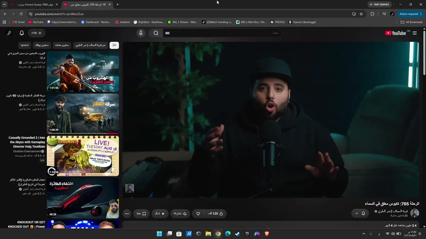Go back in the browser
Image resolution: width=426 pixels, height=239 pixels.
pyautogui.click(x=5, y=14)
